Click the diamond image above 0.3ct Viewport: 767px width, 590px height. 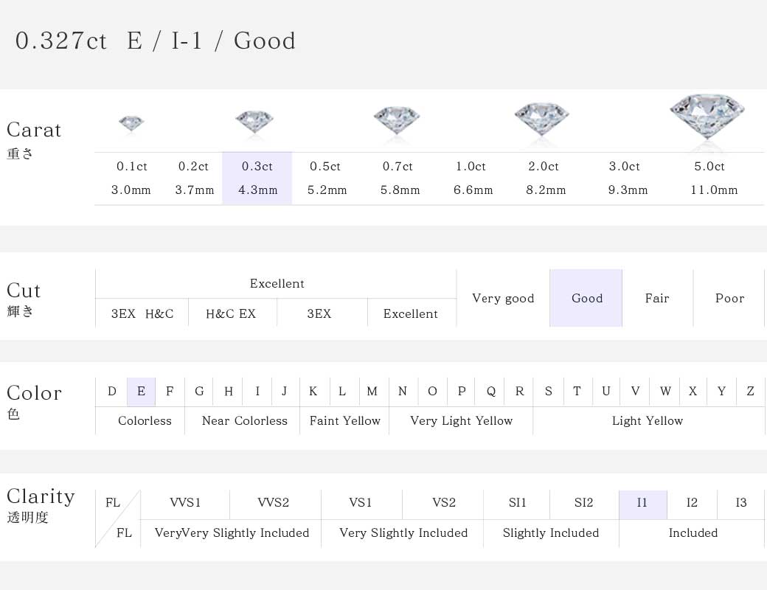click(254, 122)
